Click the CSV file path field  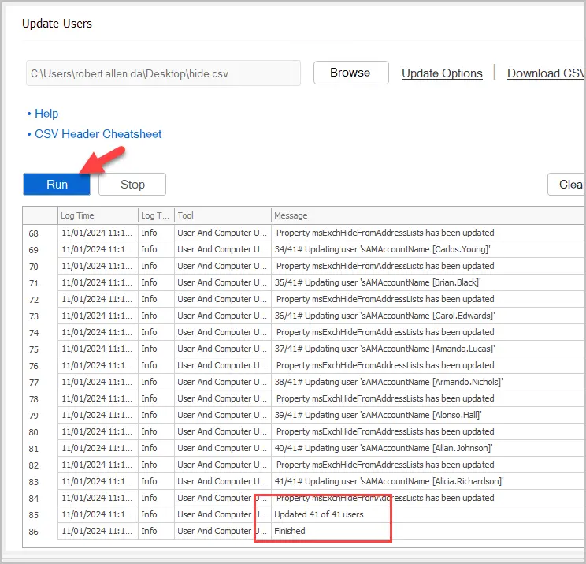click(x=163, y=73)
